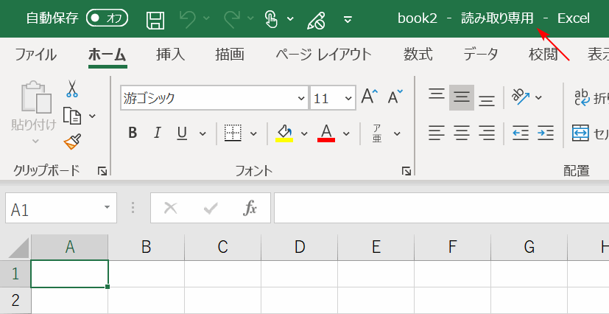Click the Select All corner triangle

pyautogui.click(x=18, y=248)
